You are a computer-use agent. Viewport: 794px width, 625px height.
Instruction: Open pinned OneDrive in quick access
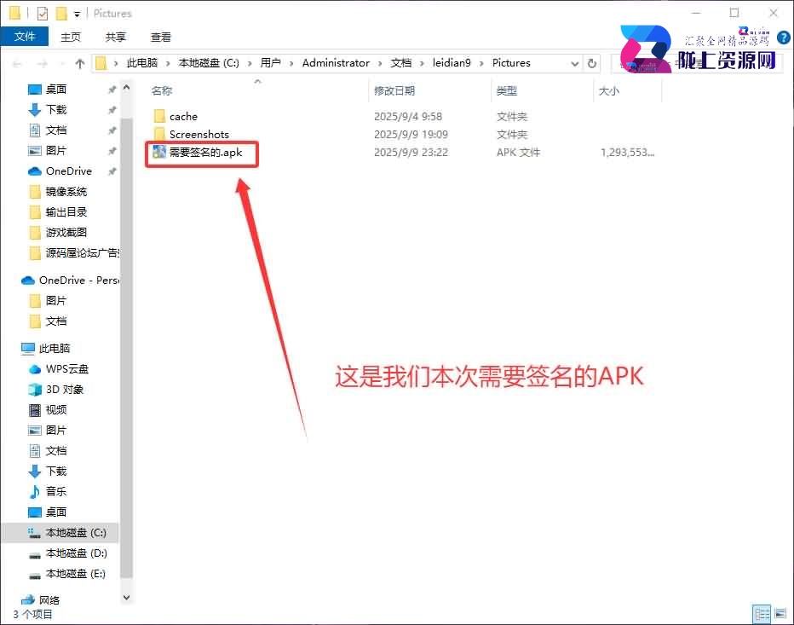point(68,171)
